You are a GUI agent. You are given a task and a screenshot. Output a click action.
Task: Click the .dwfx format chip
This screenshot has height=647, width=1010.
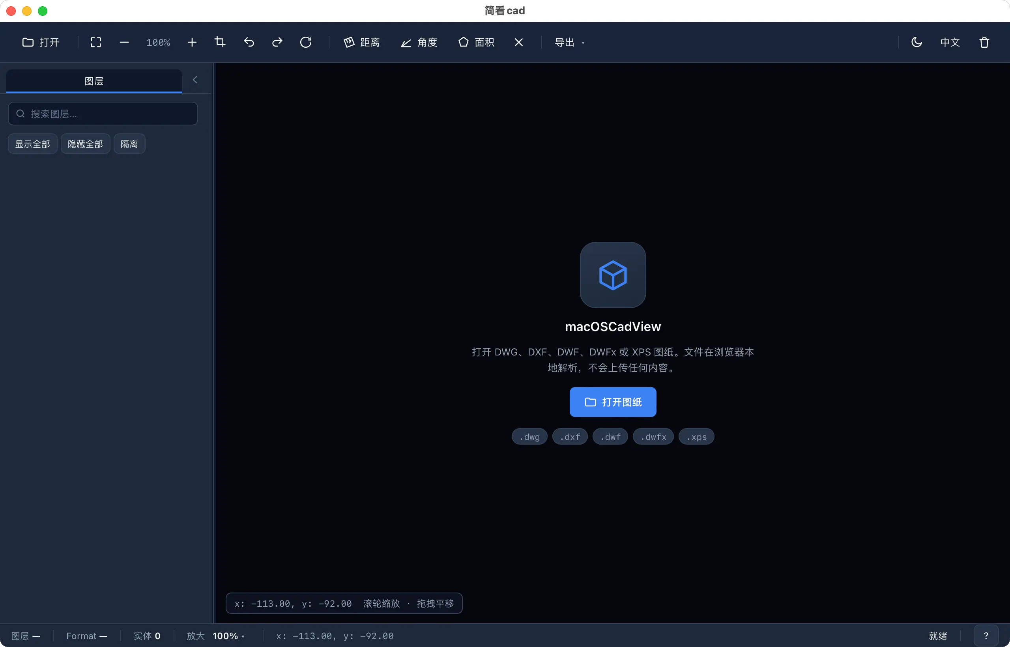pyautogui.click(x=653, y=437)
